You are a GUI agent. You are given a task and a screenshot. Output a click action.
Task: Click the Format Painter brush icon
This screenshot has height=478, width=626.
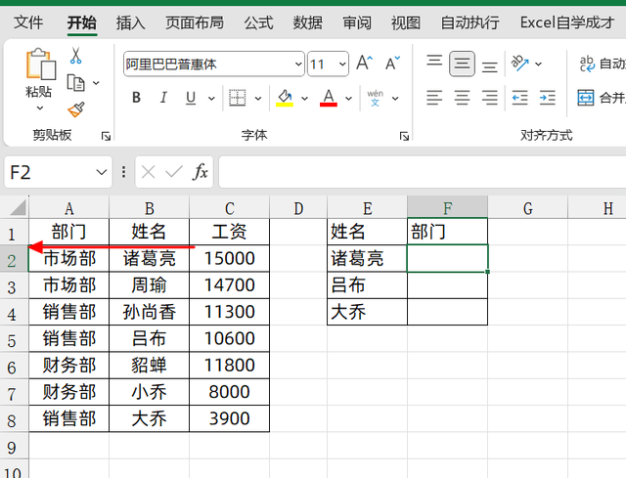(75, 109)
